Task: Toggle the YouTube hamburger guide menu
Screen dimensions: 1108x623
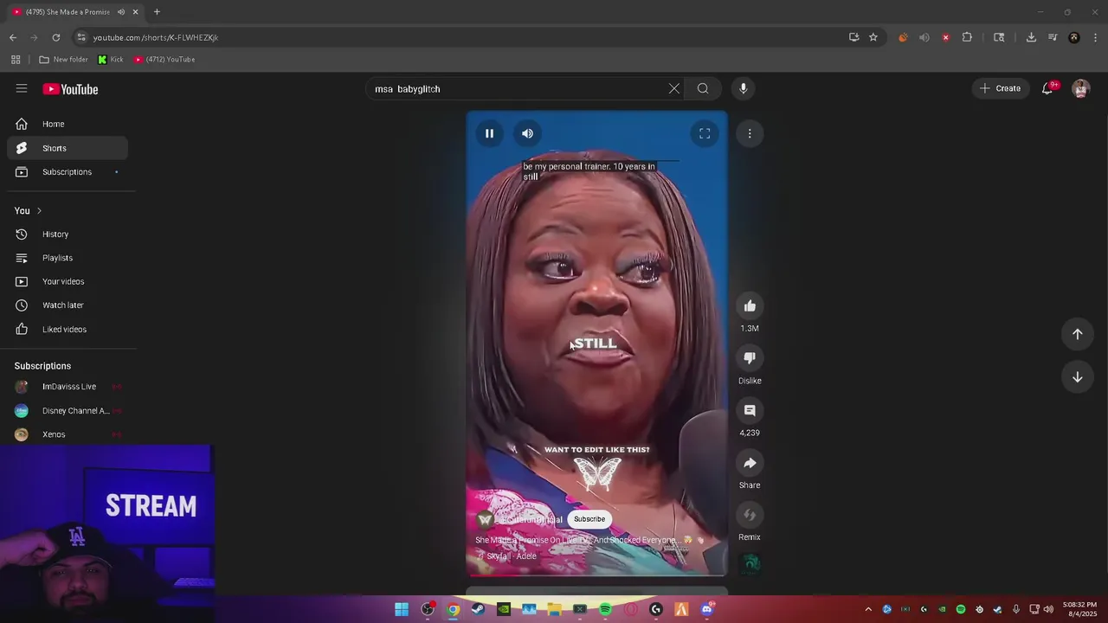Action: click(22, 88)
